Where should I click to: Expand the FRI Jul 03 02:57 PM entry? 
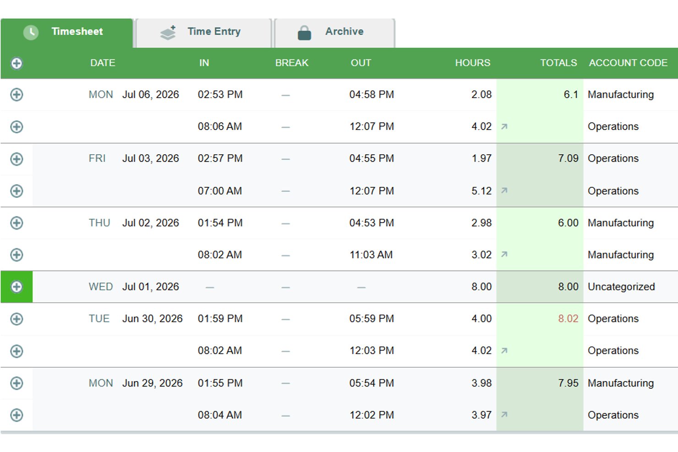tap(16, 159)
